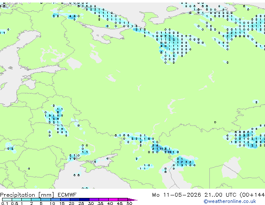Click the lightest 0.1–0.5 mm legend swatch
The height and width of the screenshot is (205, 265).
[x=7, y=200]
